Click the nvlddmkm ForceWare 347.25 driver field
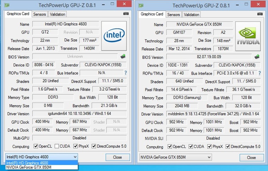This screenshot has width=268, height=171. (x=213, y=114)
